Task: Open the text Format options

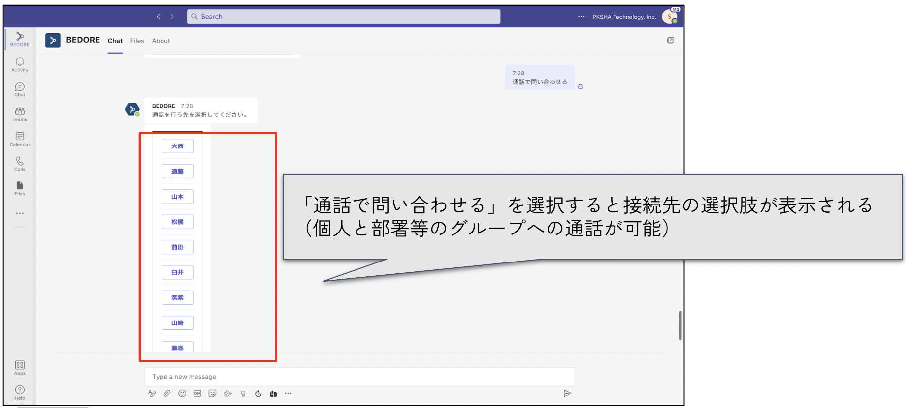Action: coord(152,393)
